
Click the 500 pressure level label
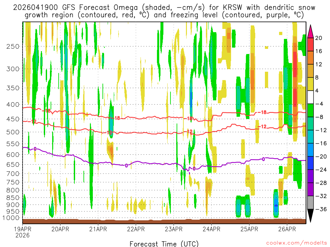coord(13,132)
